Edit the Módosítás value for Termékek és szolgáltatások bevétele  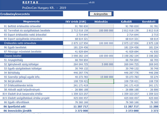pyautogui.click(x=101, y=31)
